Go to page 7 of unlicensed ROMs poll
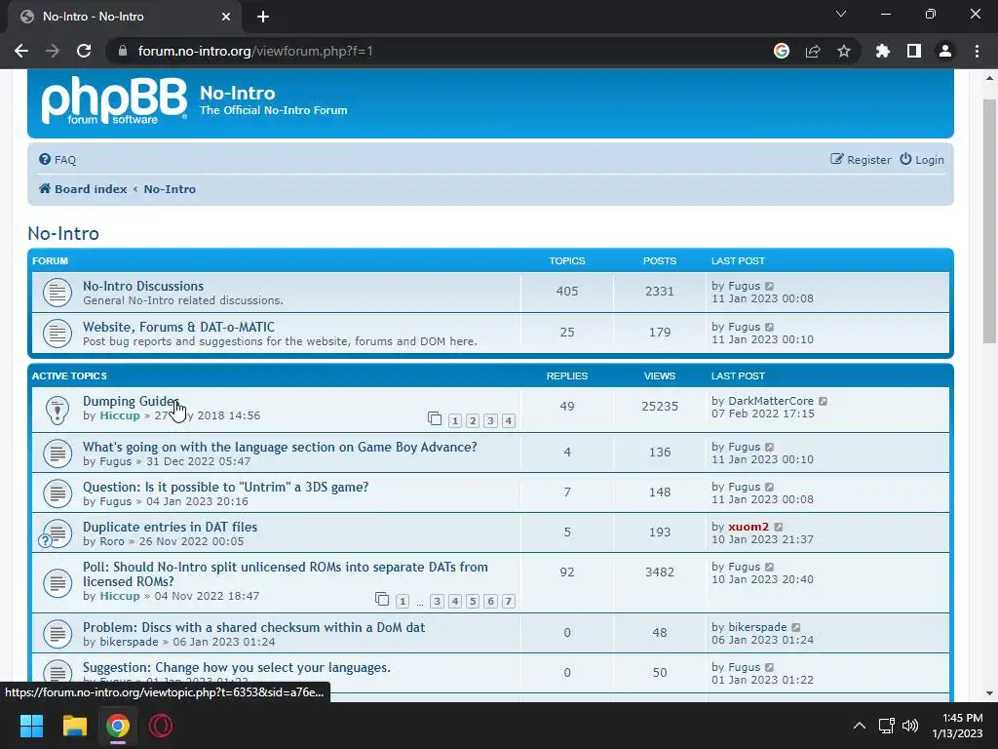998x749 pixels. coord(508,601)
